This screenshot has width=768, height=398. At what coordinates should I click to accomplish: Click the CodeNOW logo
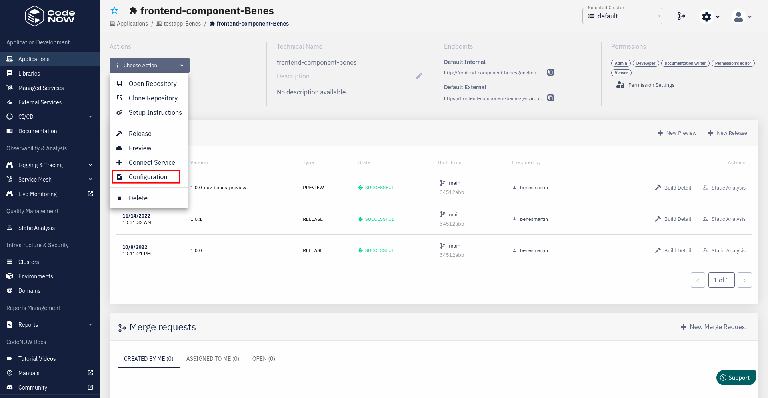tap(50, 16)
